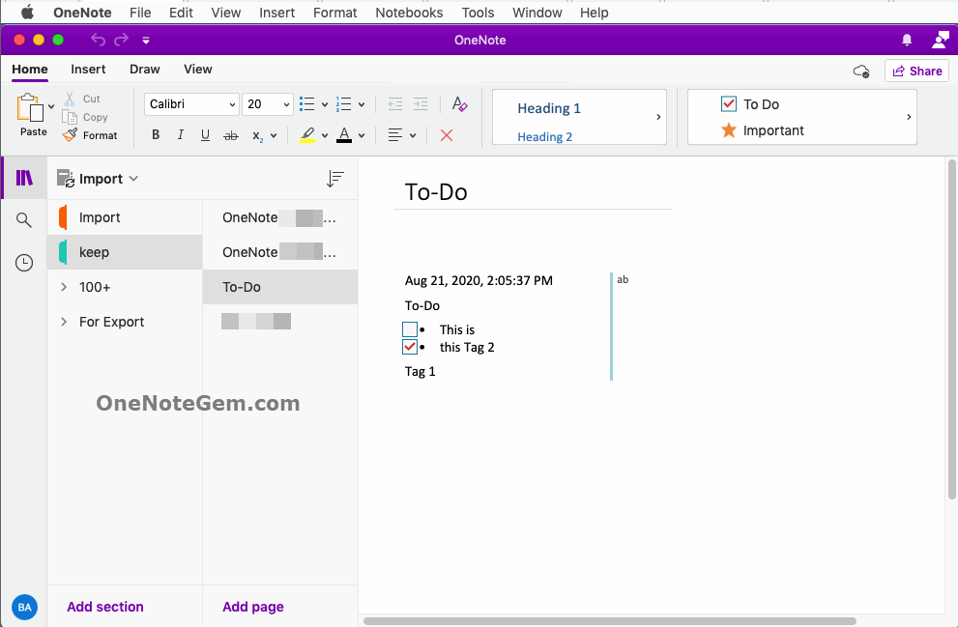
Task: Click the search icon in the sidebar
Action: click(23, 219)
